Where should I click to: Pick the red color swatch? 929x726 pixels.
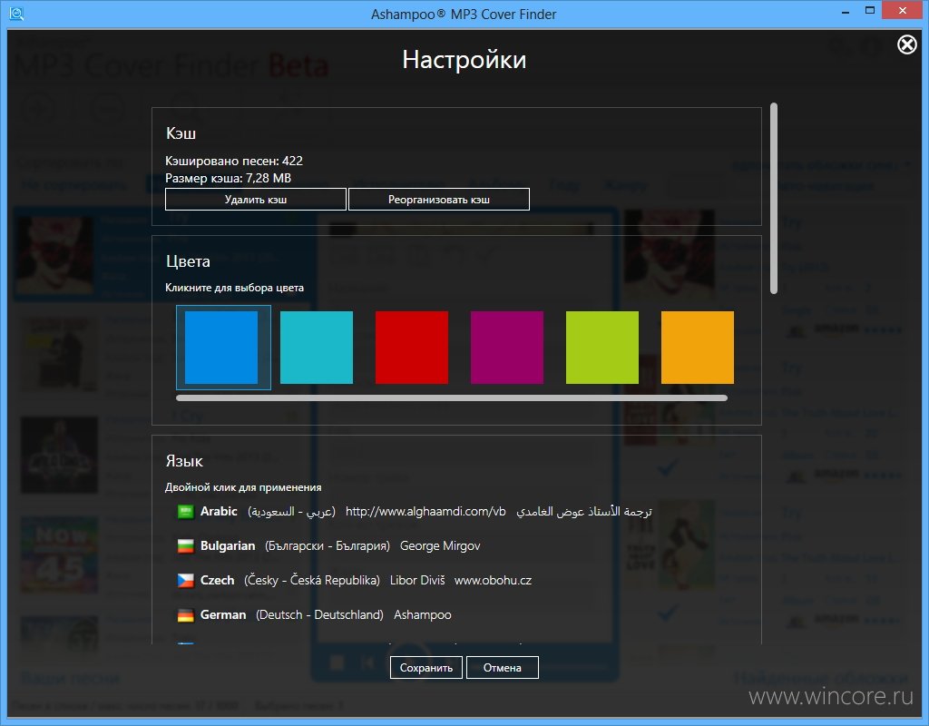click(x=412, y=348)
